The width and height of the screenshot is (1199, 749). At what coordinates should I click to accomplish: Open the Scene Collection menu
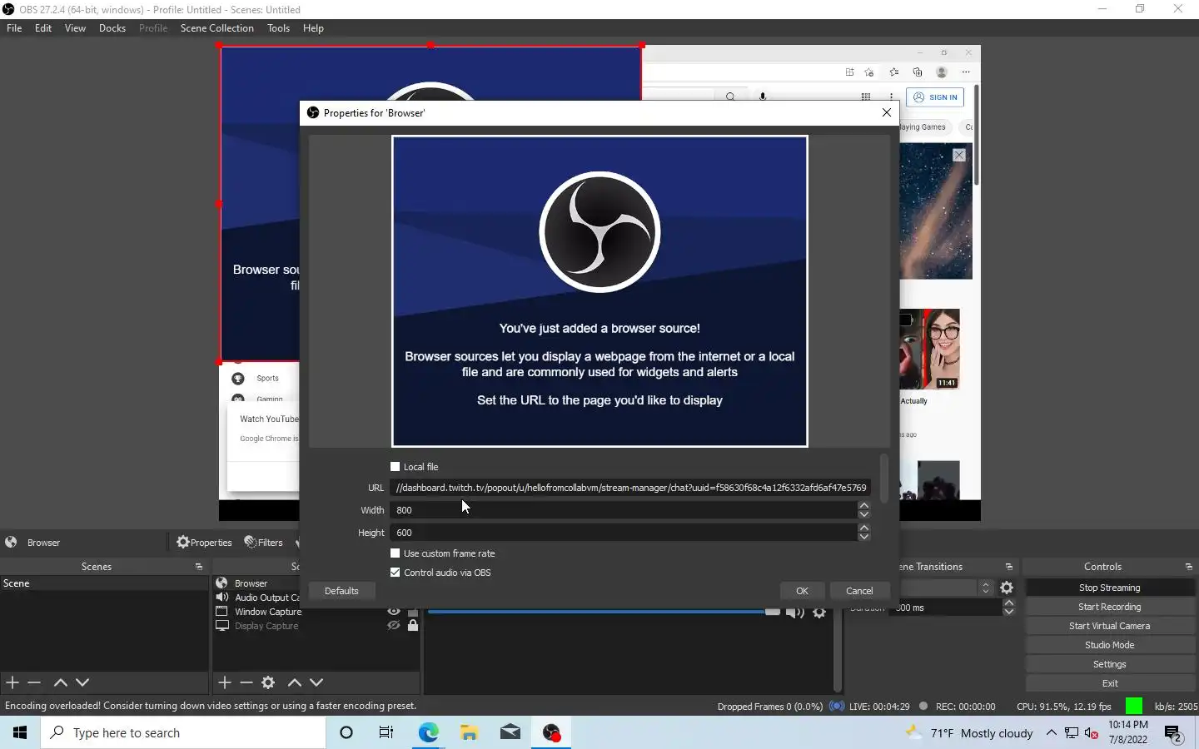[x=216, y=28]
